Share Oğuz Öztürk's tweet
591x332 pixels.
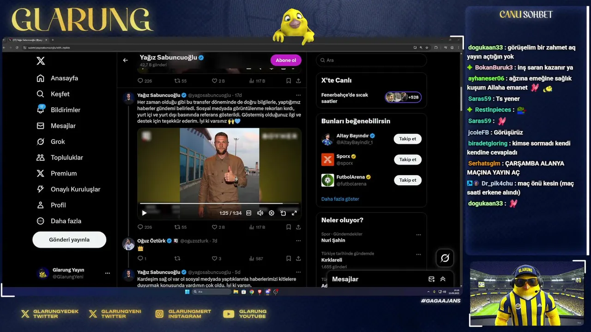(298, 259)
